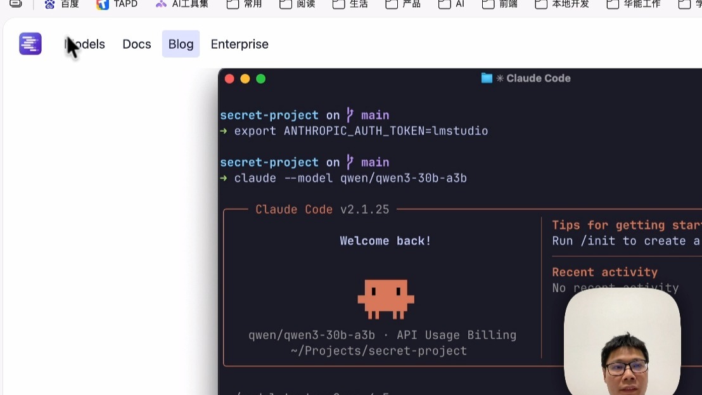Click the Tips for getting started heading
The height and width of the screenshot is (395, 702).
point(627,225)
